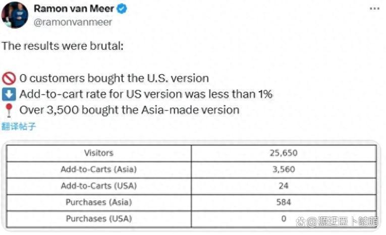386x235 pixels.
Task: Click the red pushpin emoji
Action: pos(9,110)
